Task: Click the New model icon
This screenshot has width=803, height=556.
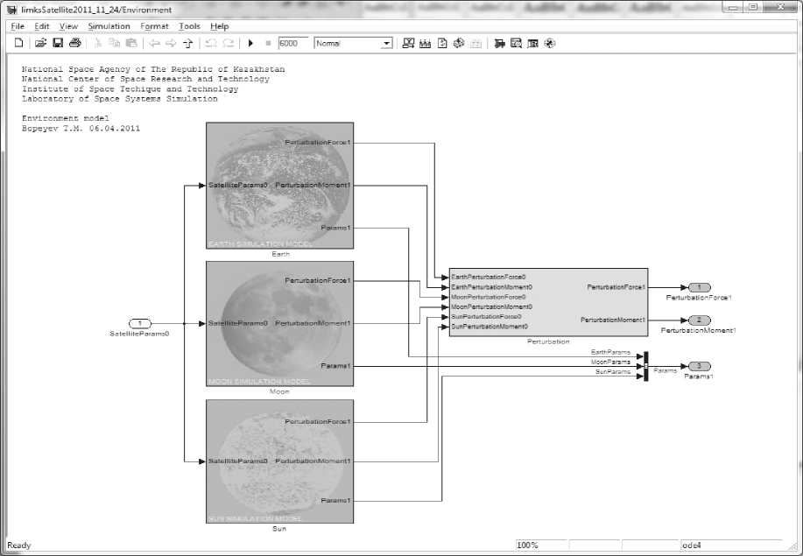Action: (18, 43)
